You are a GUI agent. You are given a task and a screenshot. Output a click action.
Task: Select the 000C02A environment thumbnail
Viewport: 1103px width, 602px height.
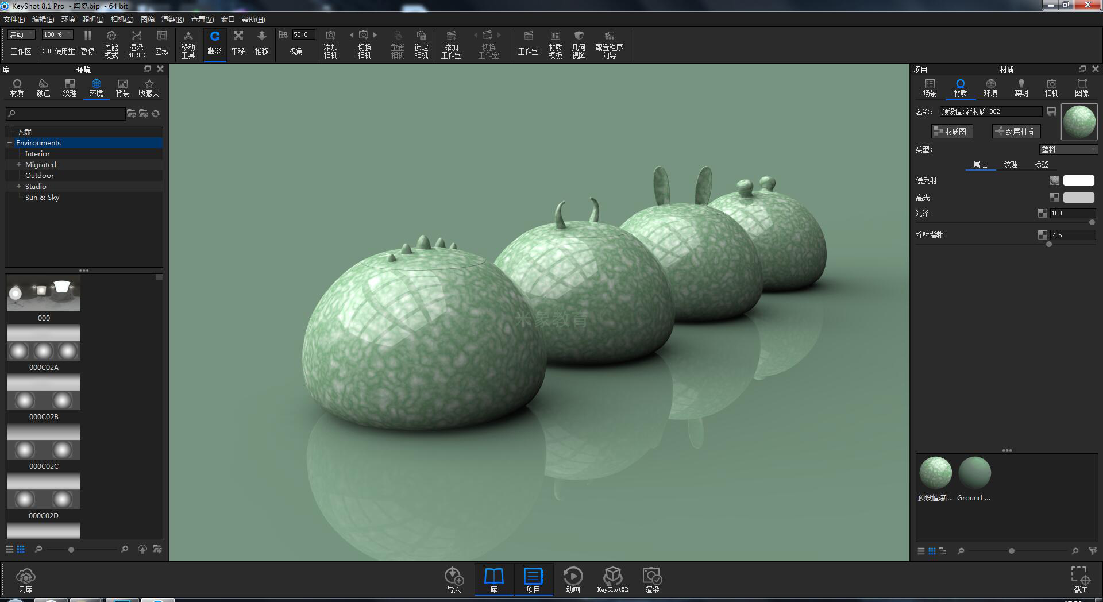pyautogui.click(x=43, y=342)
